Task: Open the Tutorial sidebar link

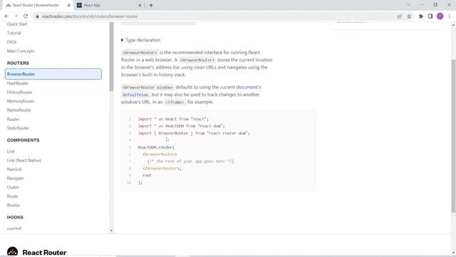Action: (x=14, y=33)
